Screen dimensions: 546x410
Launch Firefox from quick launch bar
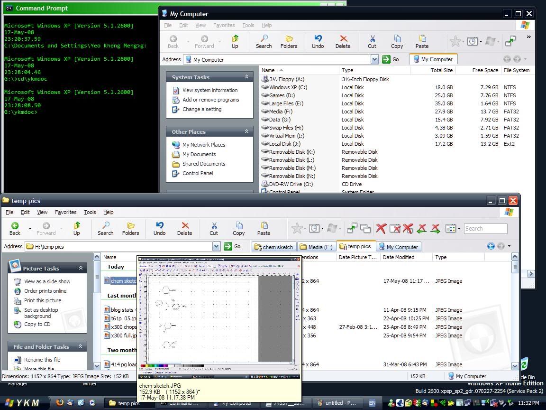[60, 402]
